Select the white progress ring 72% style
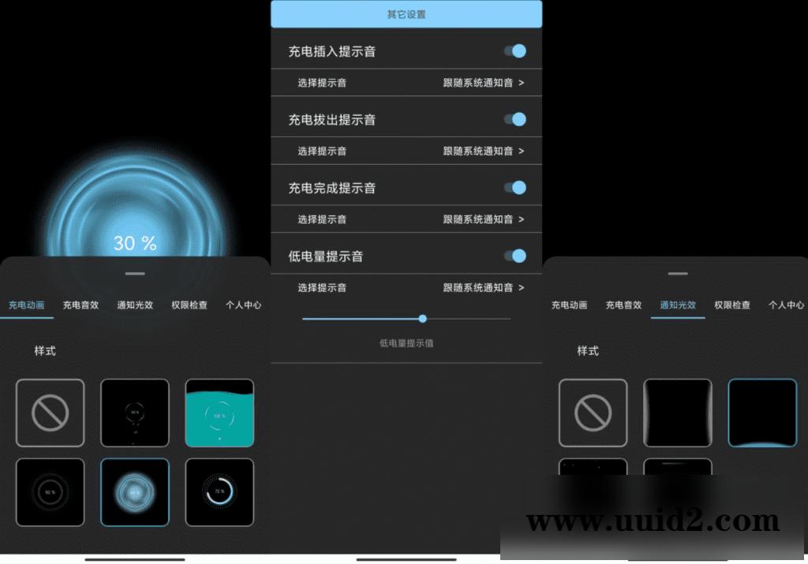The width and height of the screenshot is (808, 564). click(x=219, y=491)
